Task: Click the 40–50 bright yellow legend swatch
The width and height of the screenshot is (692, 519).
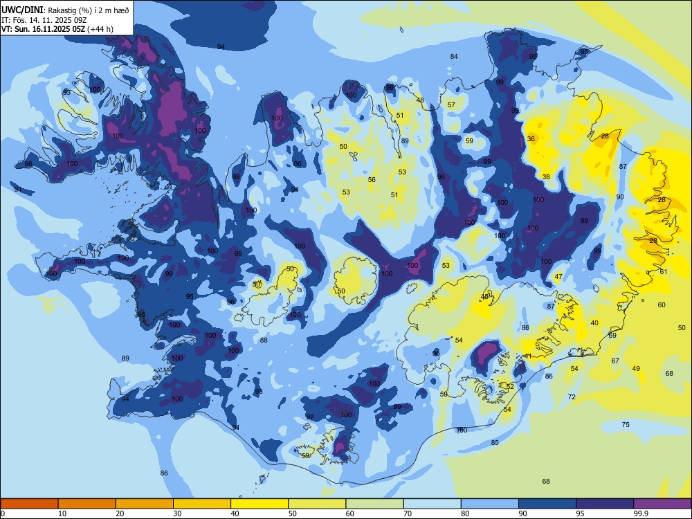Action: click(259, 504)
